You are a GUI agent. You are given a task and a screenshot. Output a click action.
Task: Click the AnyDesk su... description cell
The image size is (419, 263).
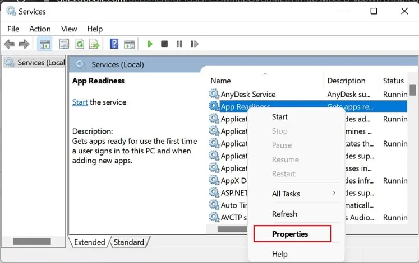(x=349, y=95)
